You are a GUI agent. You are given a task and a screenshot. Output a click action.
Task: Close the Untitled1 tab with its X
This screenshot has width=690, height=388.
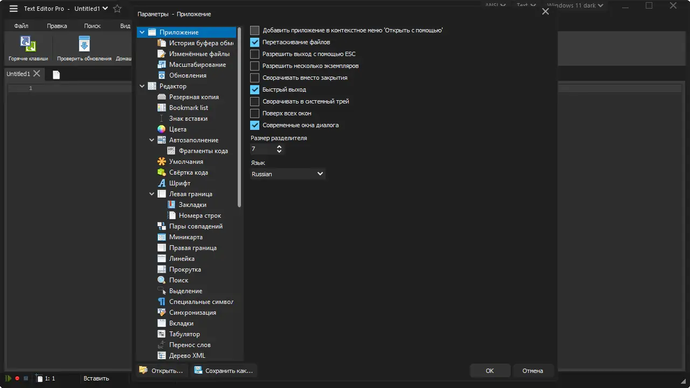[37, 73]
